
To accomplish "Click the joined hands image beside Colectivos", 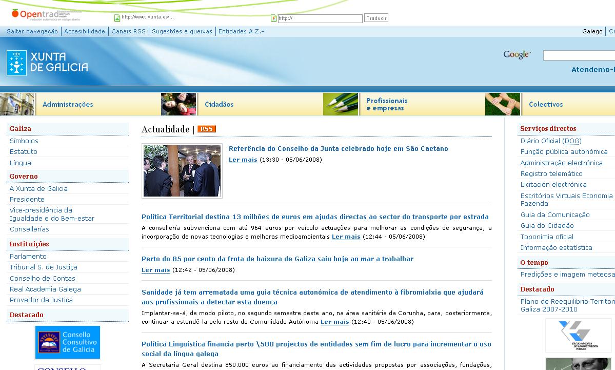I will pos(503,104).
